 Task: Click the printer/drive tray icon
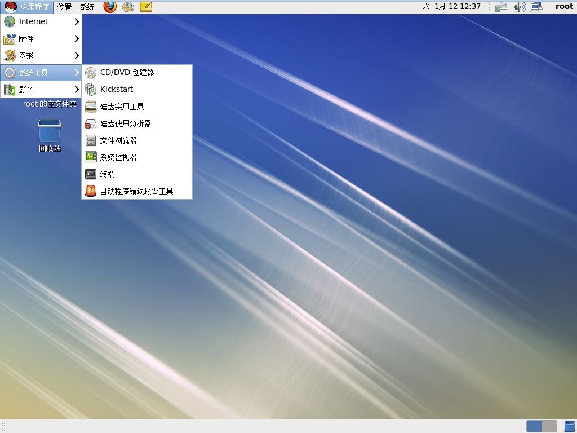tap(501, 7)
